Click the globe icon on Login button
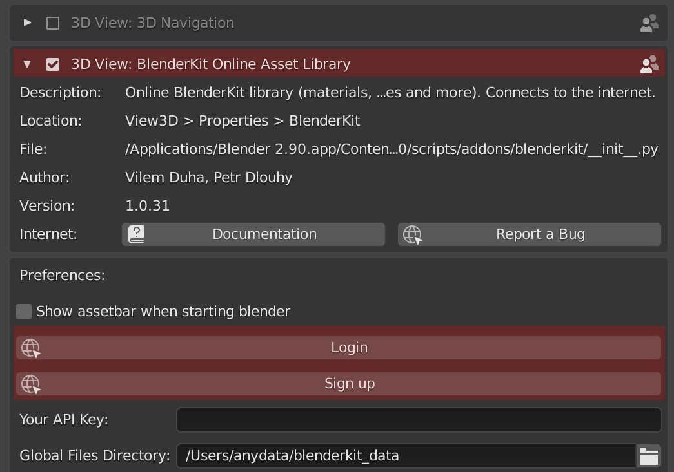Viewport: 674px width, 472px height. [x=30, y=348]
